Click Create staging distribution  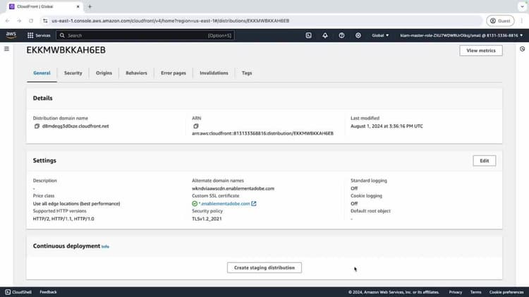(x=264, y=267)
